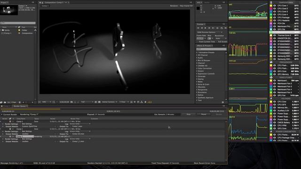Screen dimensions: 301x169
Task: Expand Noise & Grain effects category
Action: (x=197, y=84)
